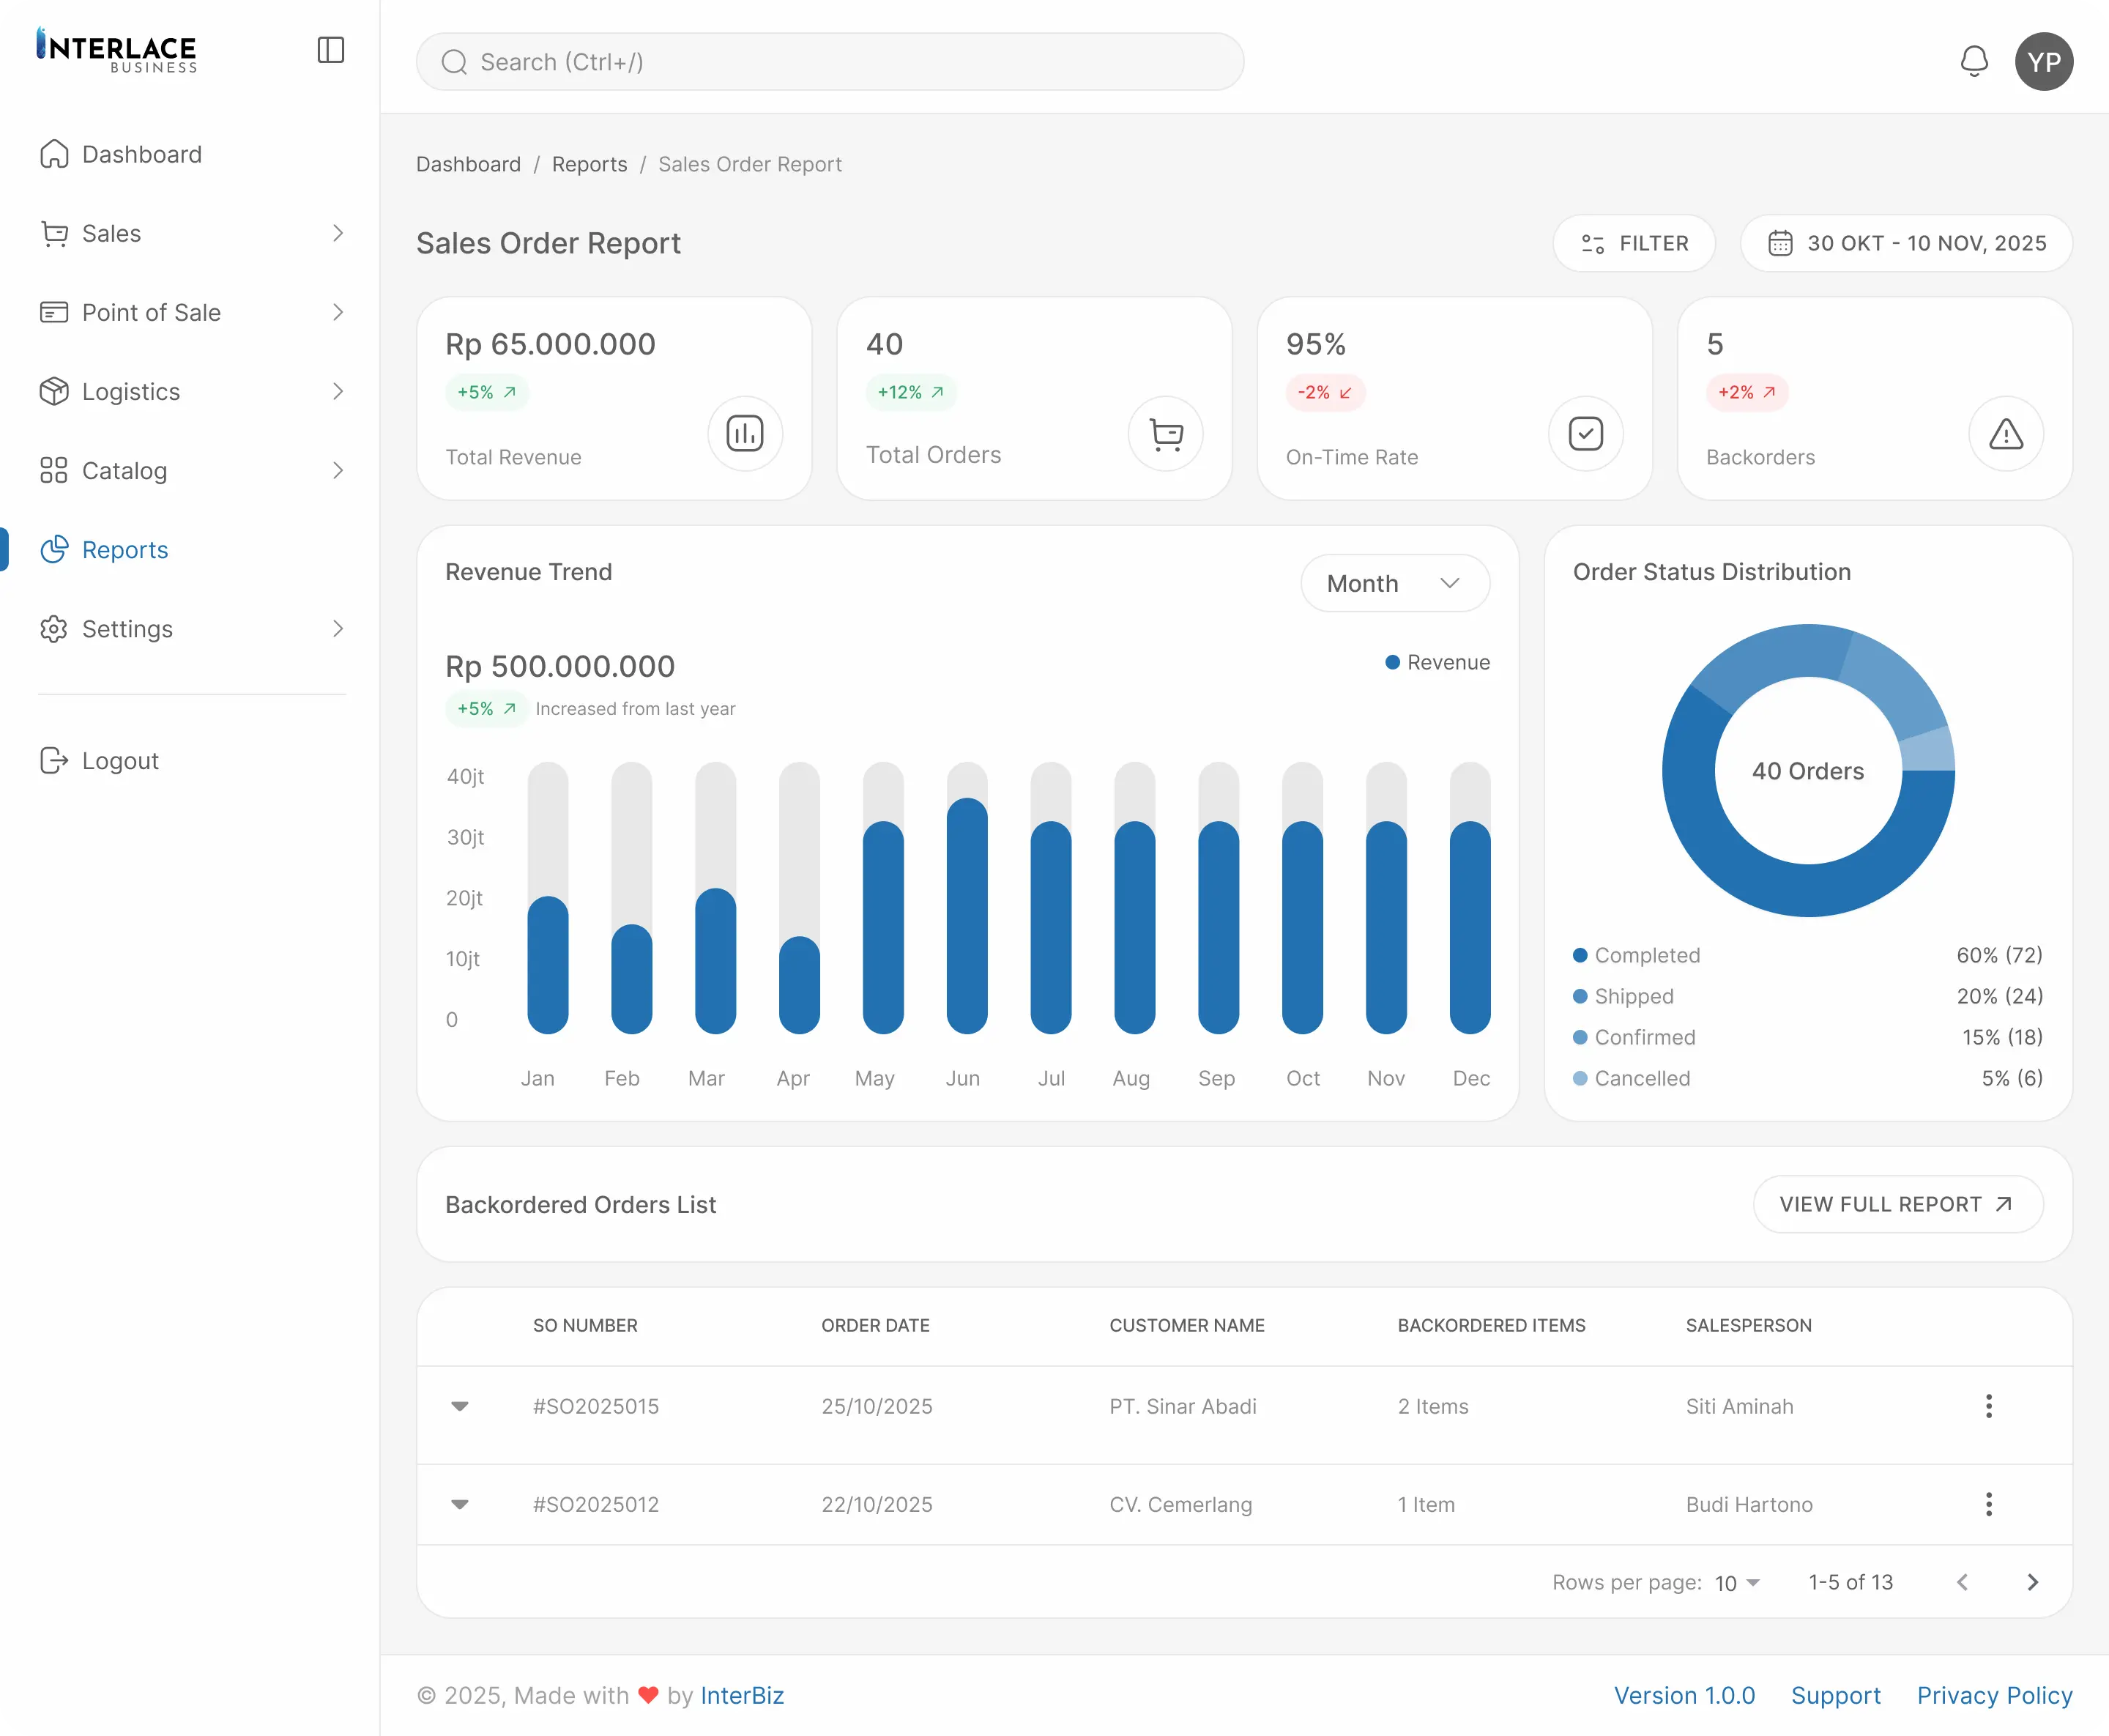The image size is (2109, 1736).
Task: Click the filter sliders icon
Action: tap(1592, 243)
